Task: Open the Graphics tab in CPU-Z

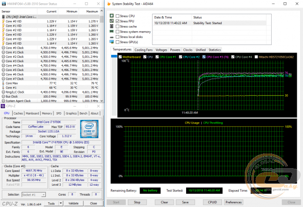Action: tap(71, 113)
